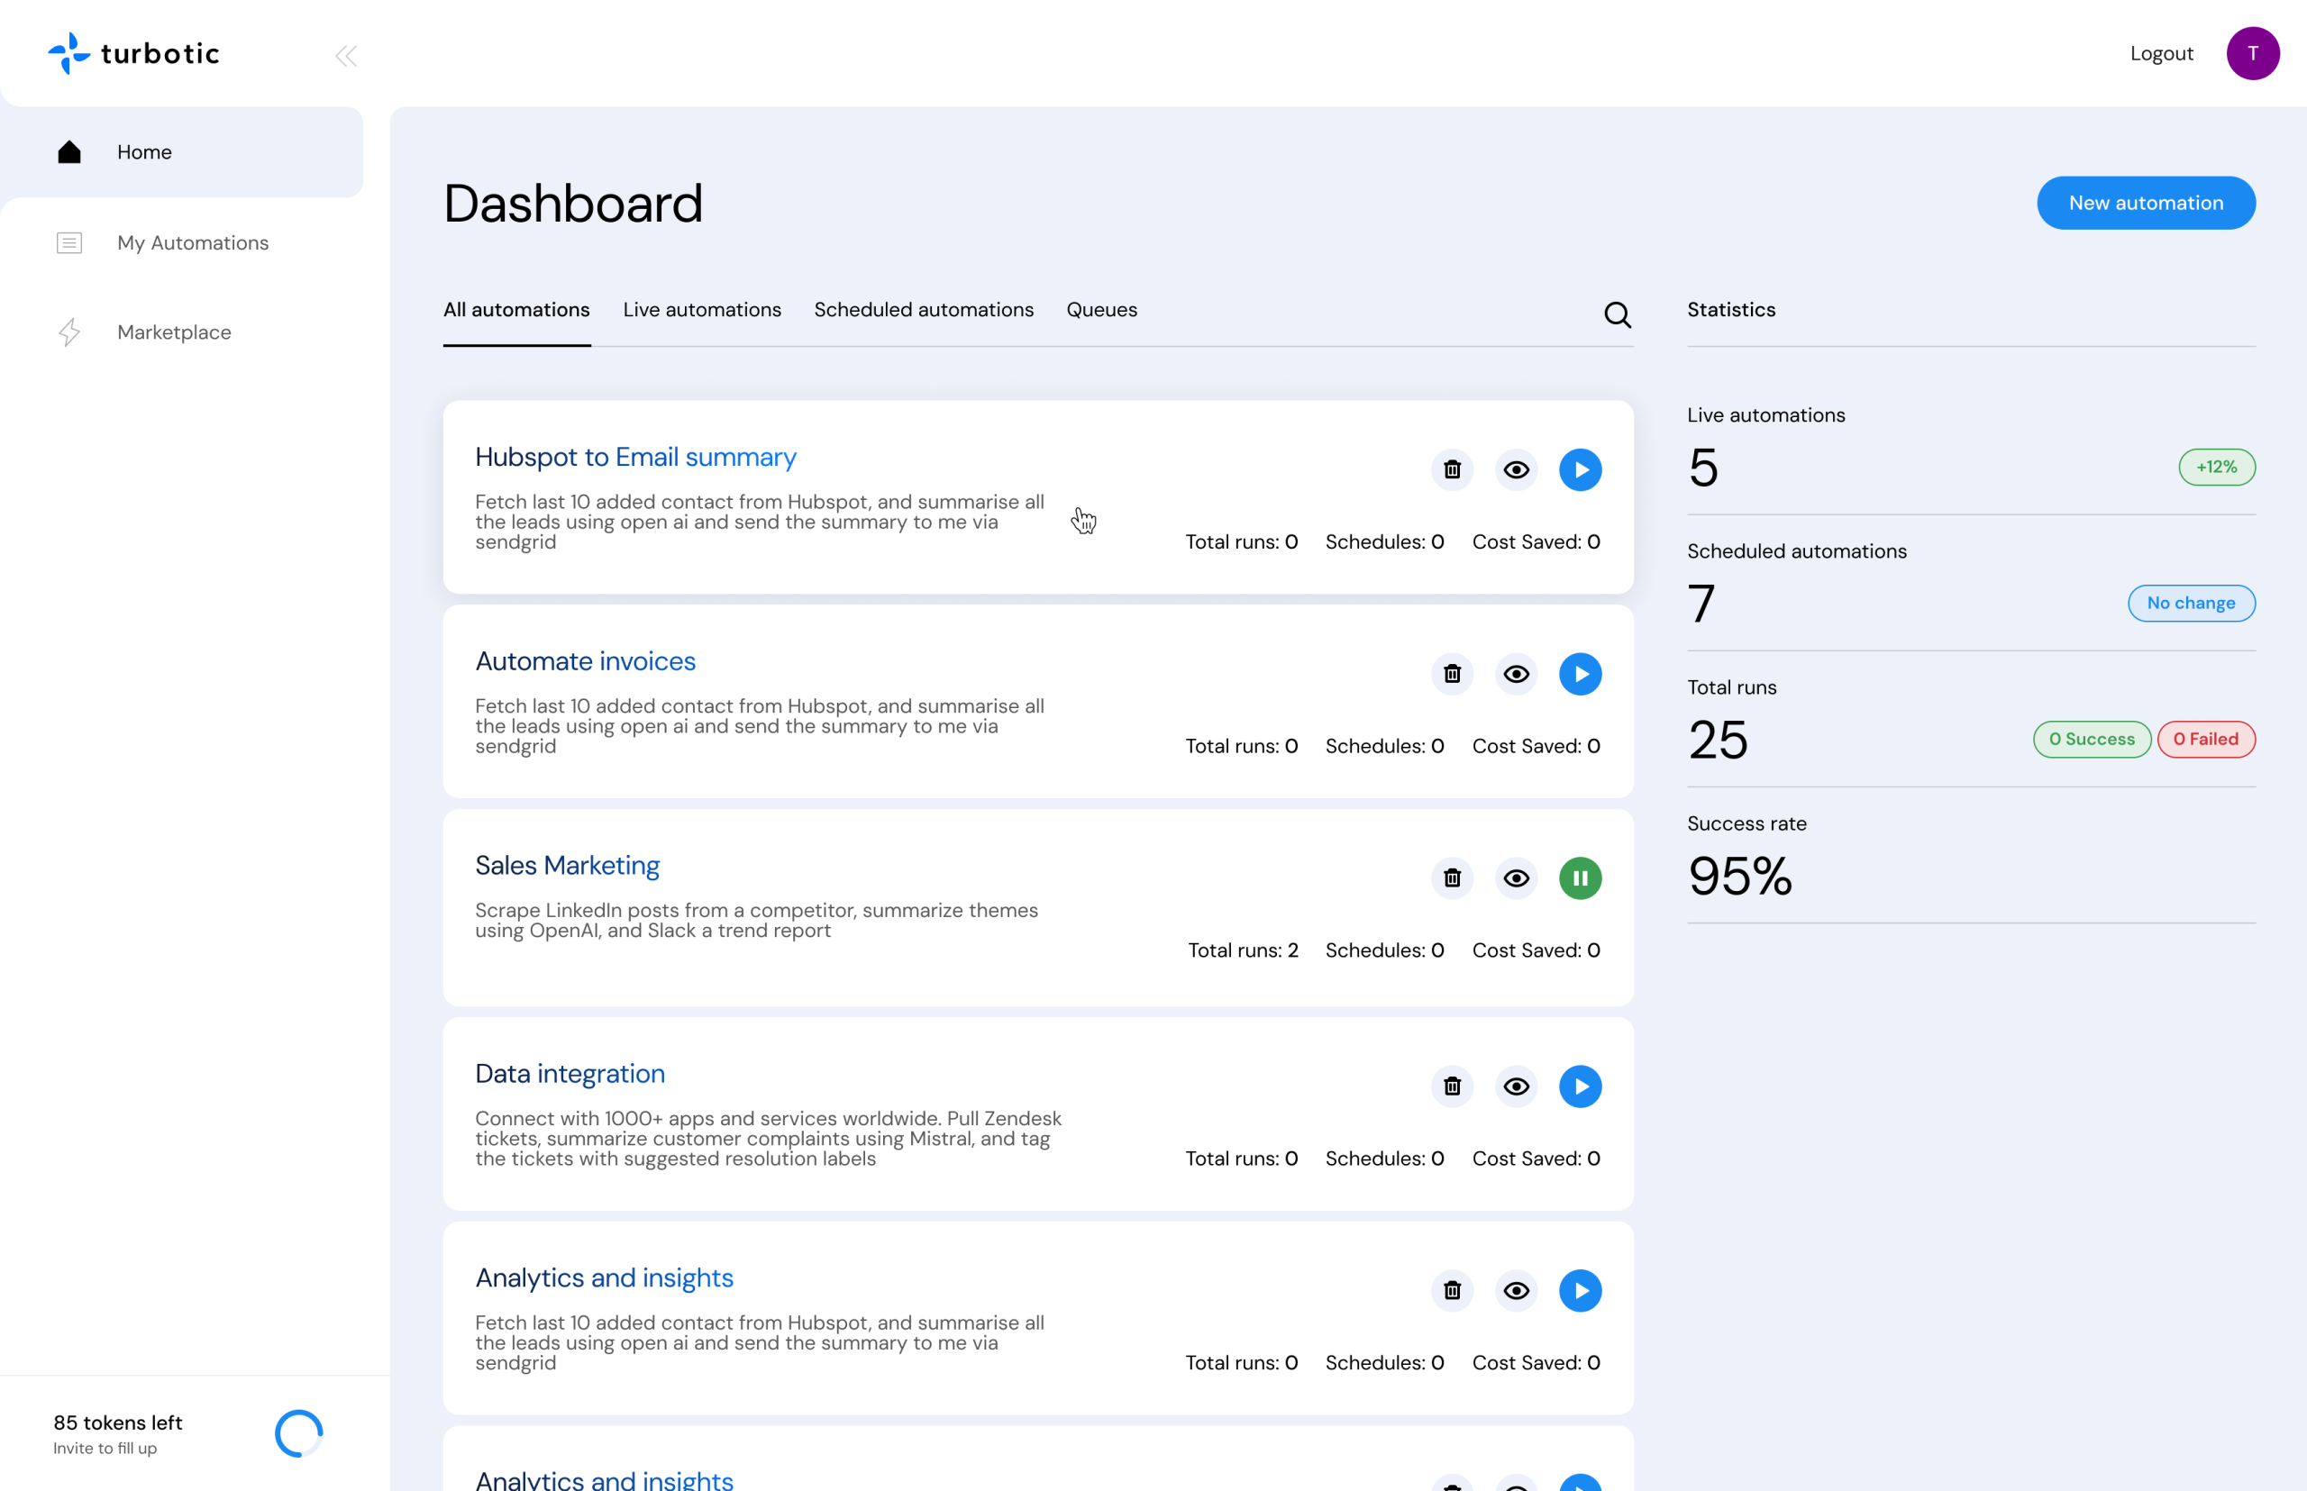Click Logout link
The width and height of the screenshot is (2307, 1491).
[2161, 53]
